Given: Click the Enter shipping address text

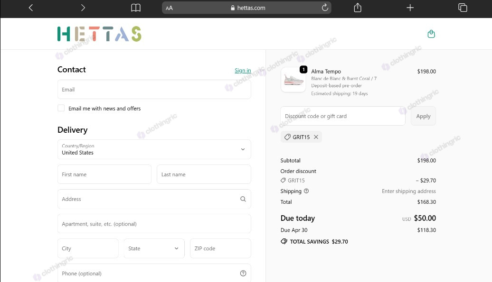Looking at the screenshot, I should pos(408,191).
